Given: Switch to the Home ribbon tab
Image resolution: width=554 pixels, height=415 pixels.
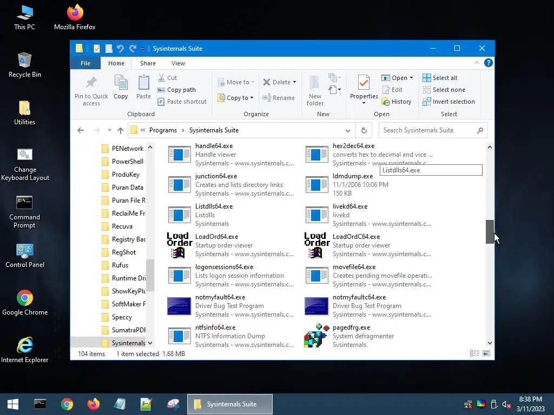Looking at the screenshot, I should (116, 63).
